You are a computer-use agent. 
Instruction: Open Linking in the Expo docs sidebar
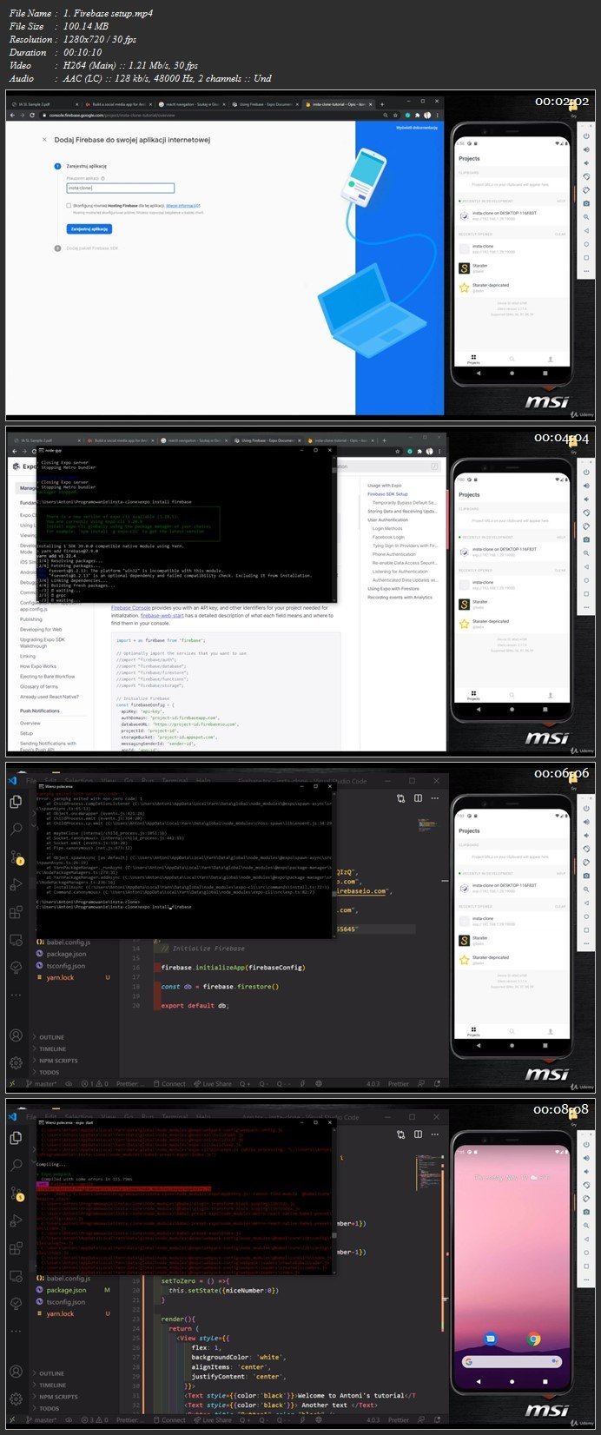(28, 657)
